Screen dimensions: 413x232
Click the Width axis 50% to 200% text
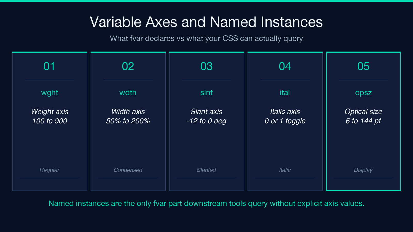pyautogui.click(x=128, y=116)
